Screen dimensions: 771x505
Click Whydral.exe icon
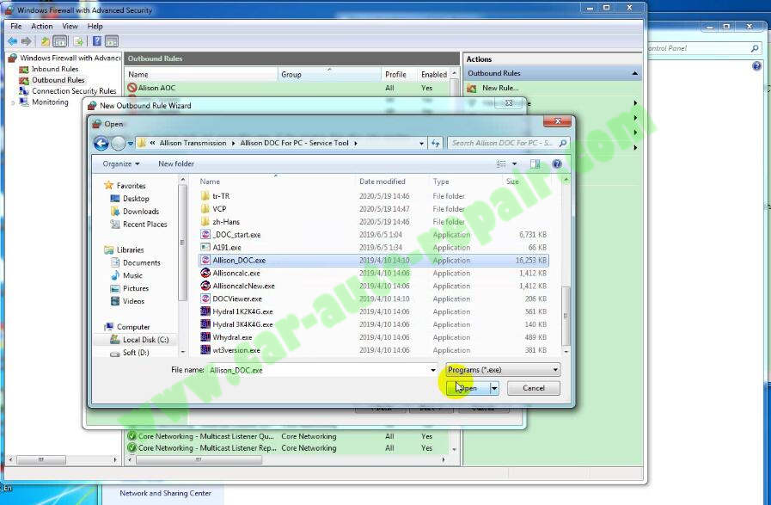click(x=205, y=336)
